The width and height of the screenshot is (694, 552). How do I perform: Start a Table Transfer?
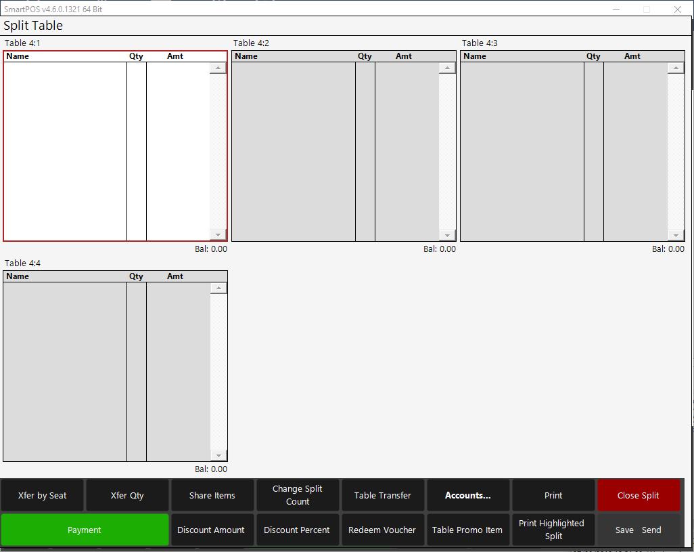tap(383, 495)
